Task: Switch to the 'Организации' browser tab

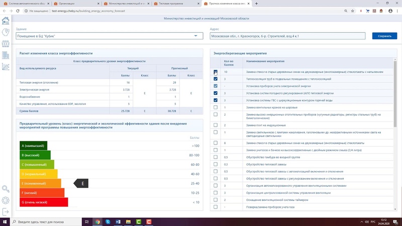Action: (x=68, y=3)
